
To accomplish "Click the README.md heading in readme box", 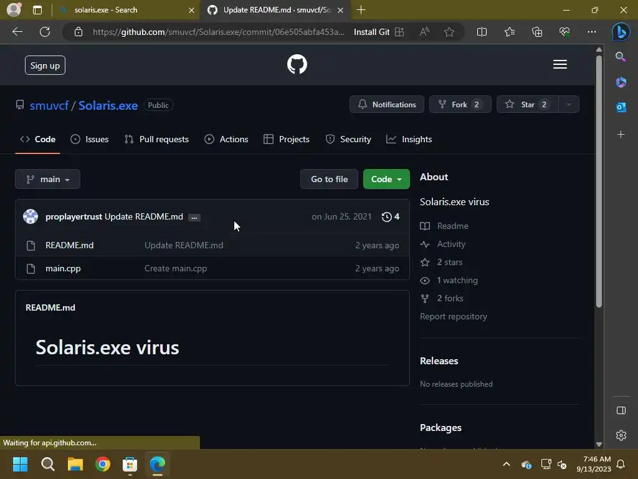I will [x=50, y=307].
